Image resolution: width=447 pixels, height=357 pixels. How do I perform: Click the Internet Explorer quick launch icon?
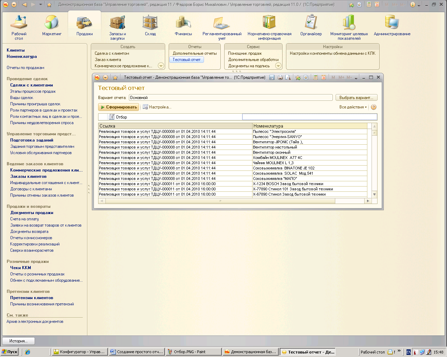tap(28, 352)
